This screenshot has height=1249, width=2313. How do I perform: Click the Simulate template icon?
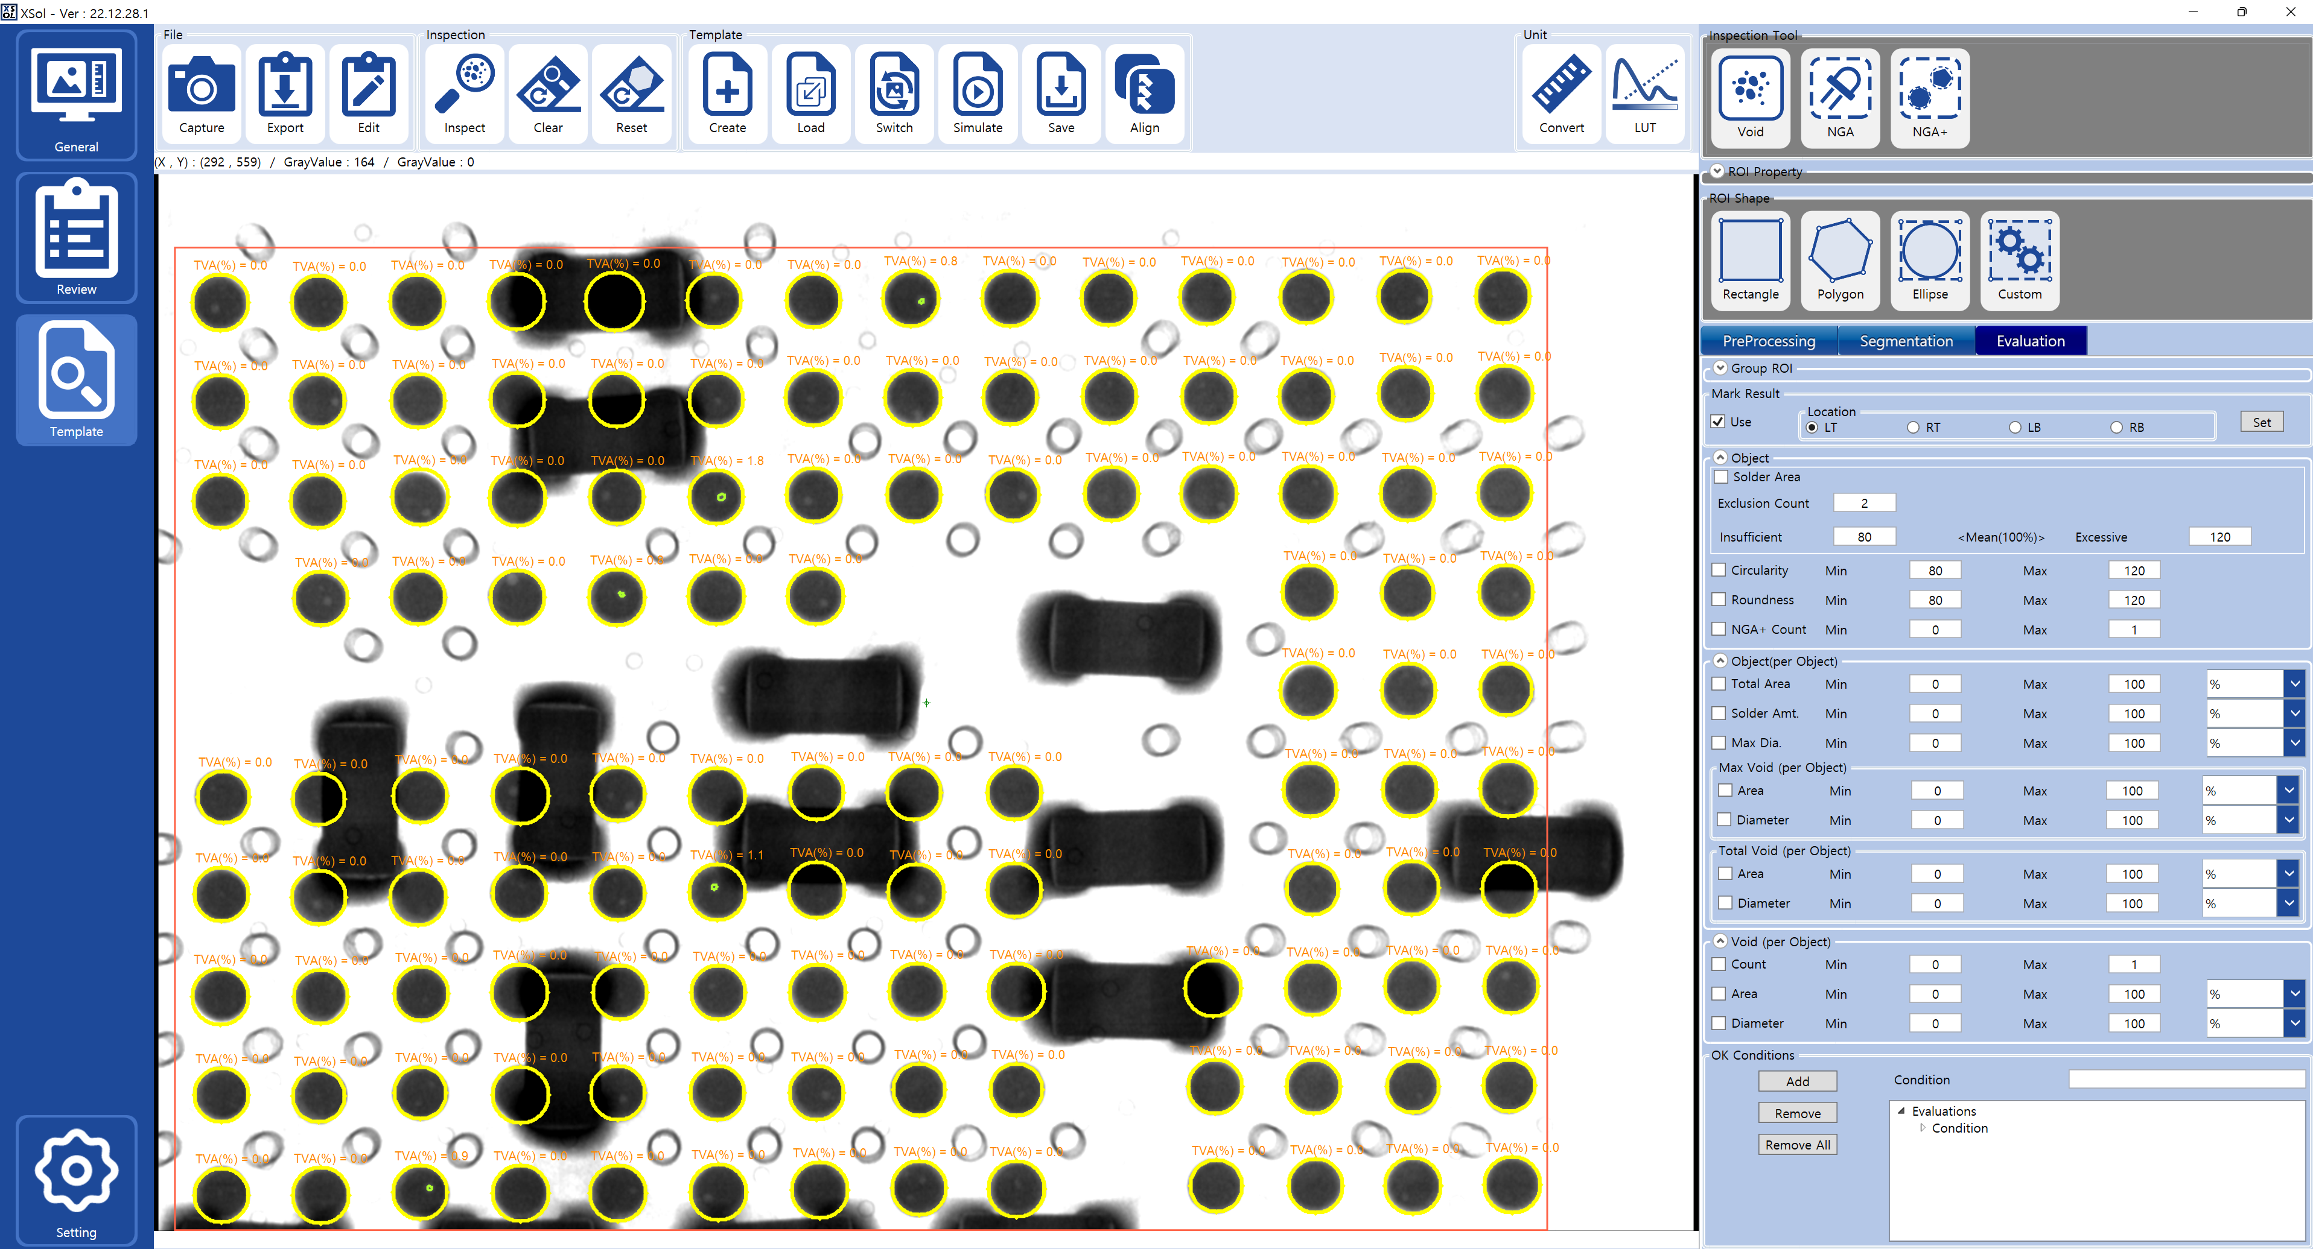click(x=977, y=87)
